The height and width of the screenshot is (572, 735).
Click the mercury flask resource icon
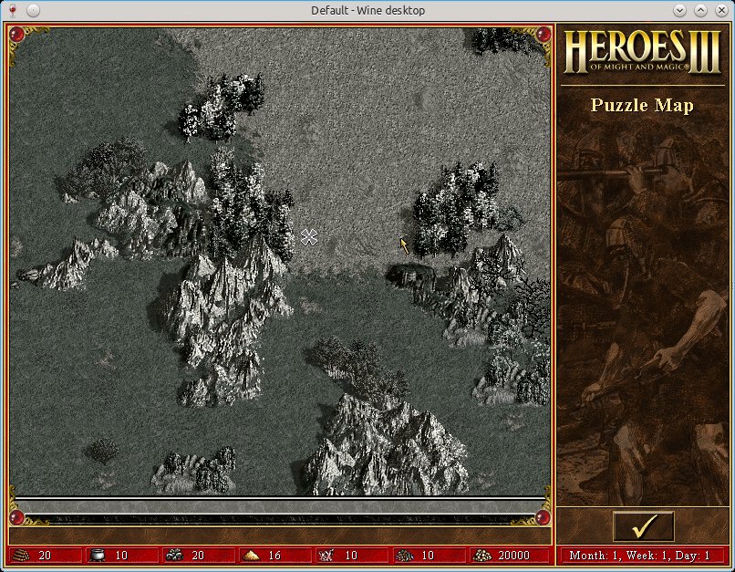pyautogui.click(x=98, y=555)
